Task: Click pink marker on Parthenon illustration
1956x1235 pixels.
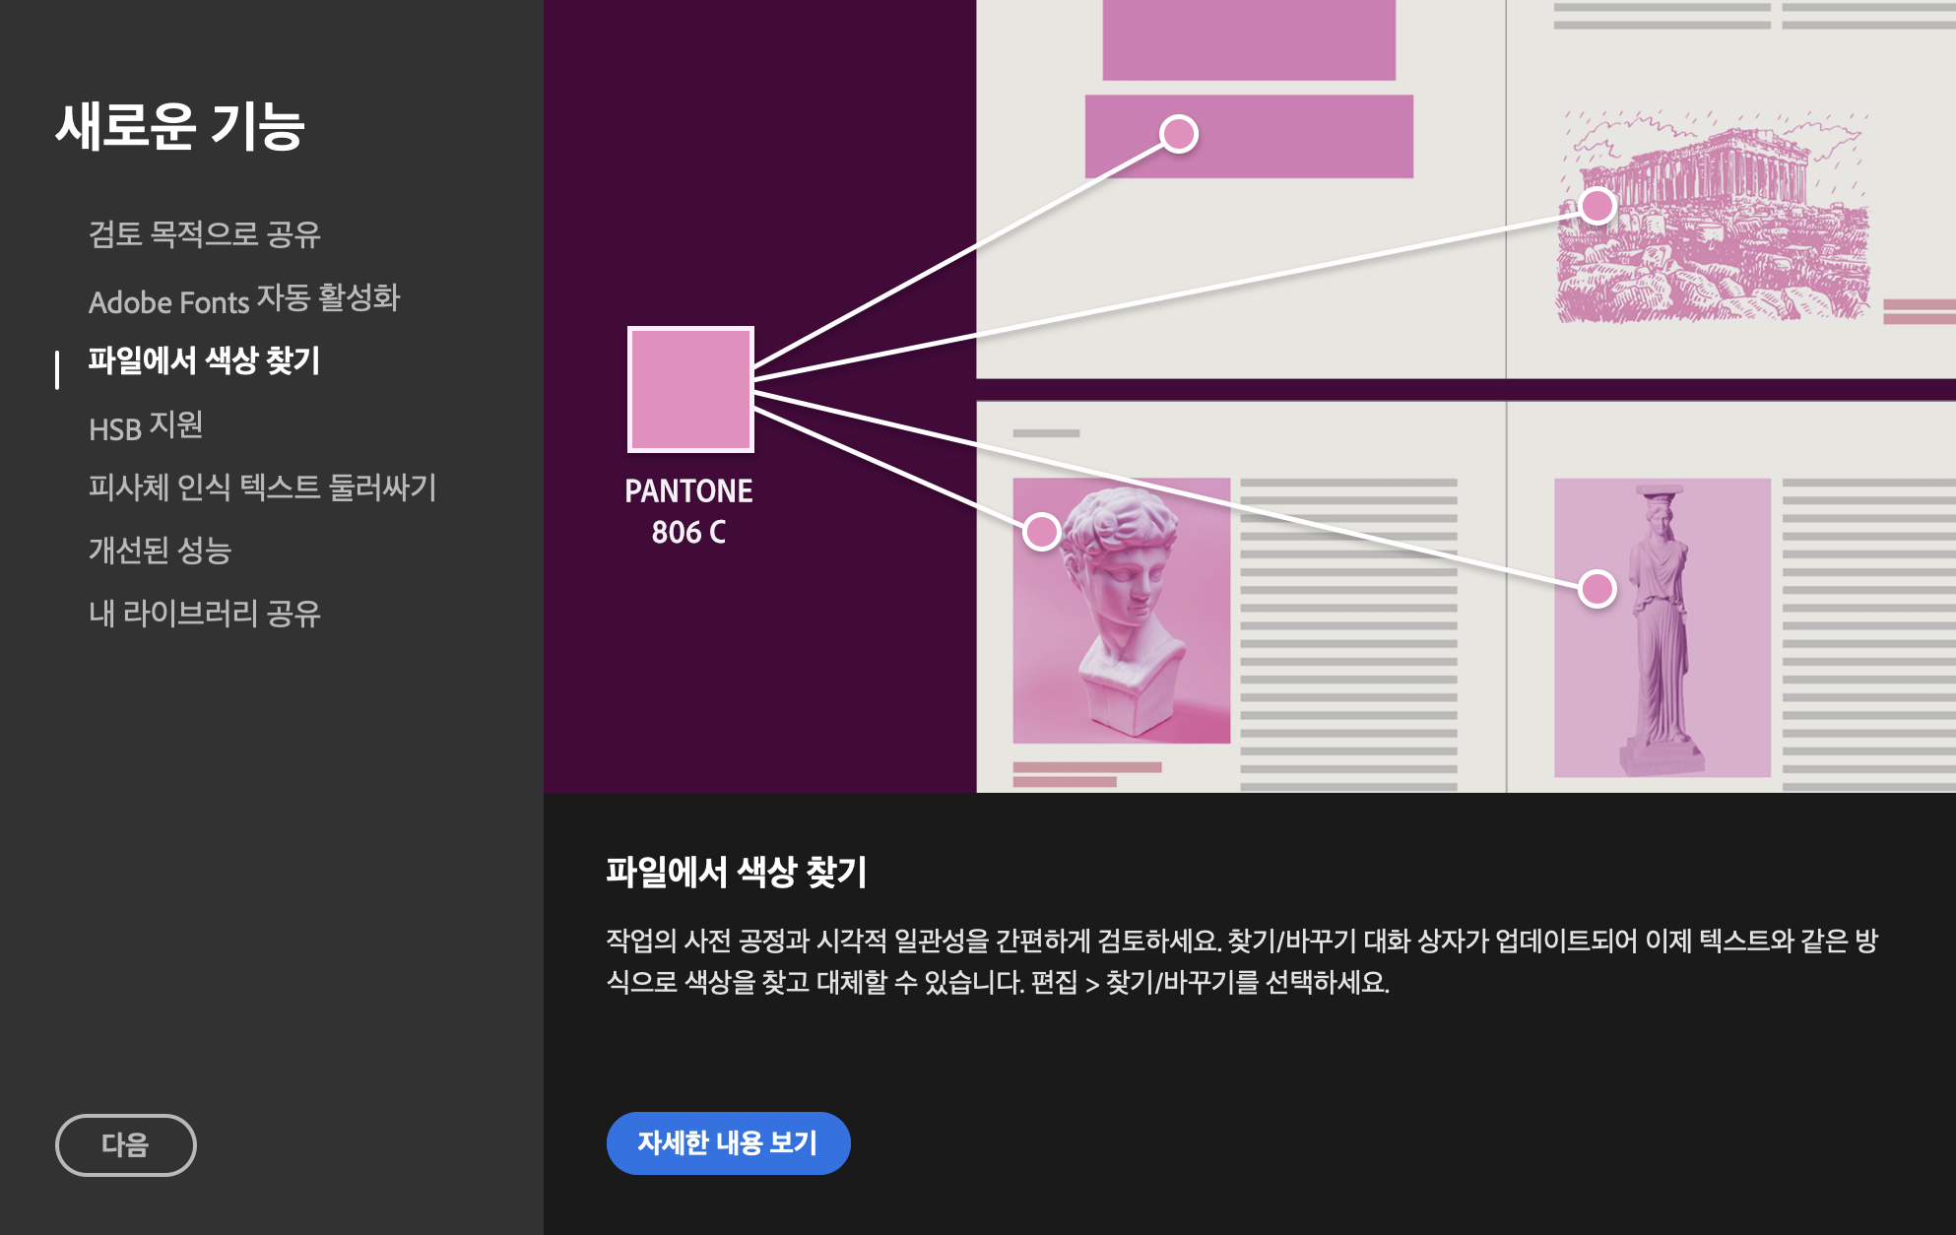Action: click(1597, 206)
